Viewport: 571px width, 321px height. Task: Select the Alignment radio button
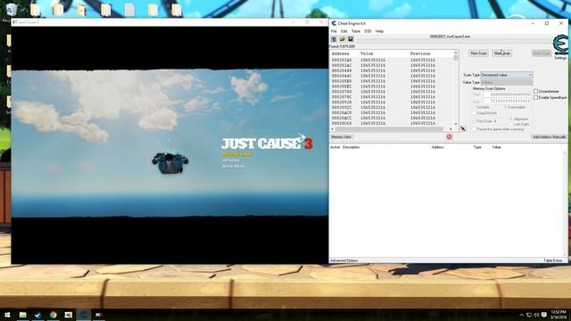pos(511,119)
